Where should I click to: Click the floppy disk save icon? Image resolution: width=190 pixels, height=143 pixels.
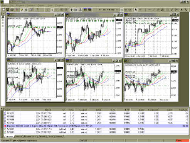8,10
